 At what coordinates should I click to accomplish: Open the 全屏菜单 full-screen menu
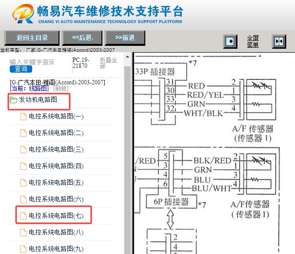[x=253, y=41]
